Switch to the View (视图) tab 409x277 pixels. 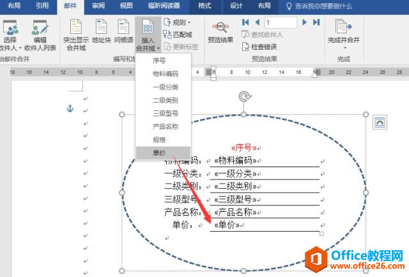[x=127, y=6]
